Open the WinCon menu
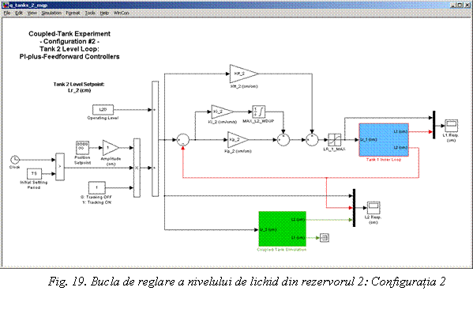This screenshot has height=310, width=473. pyautogui.click(x=122, y=13)
